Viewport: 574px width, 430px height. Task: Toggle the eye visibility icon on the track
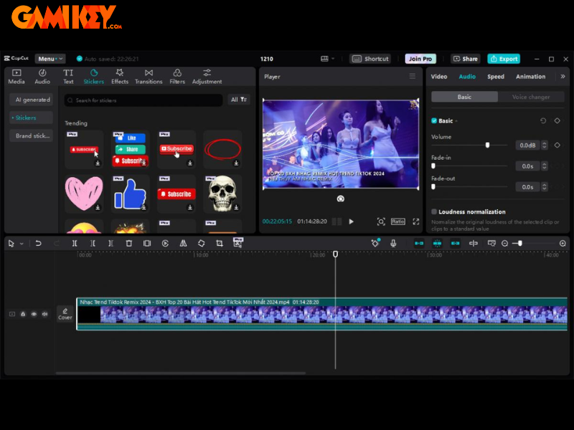coord(34,314)
